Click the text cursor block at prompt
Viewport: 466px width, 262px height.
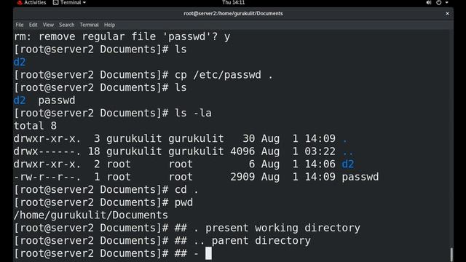pyautogui.click(x=209, y=253)
